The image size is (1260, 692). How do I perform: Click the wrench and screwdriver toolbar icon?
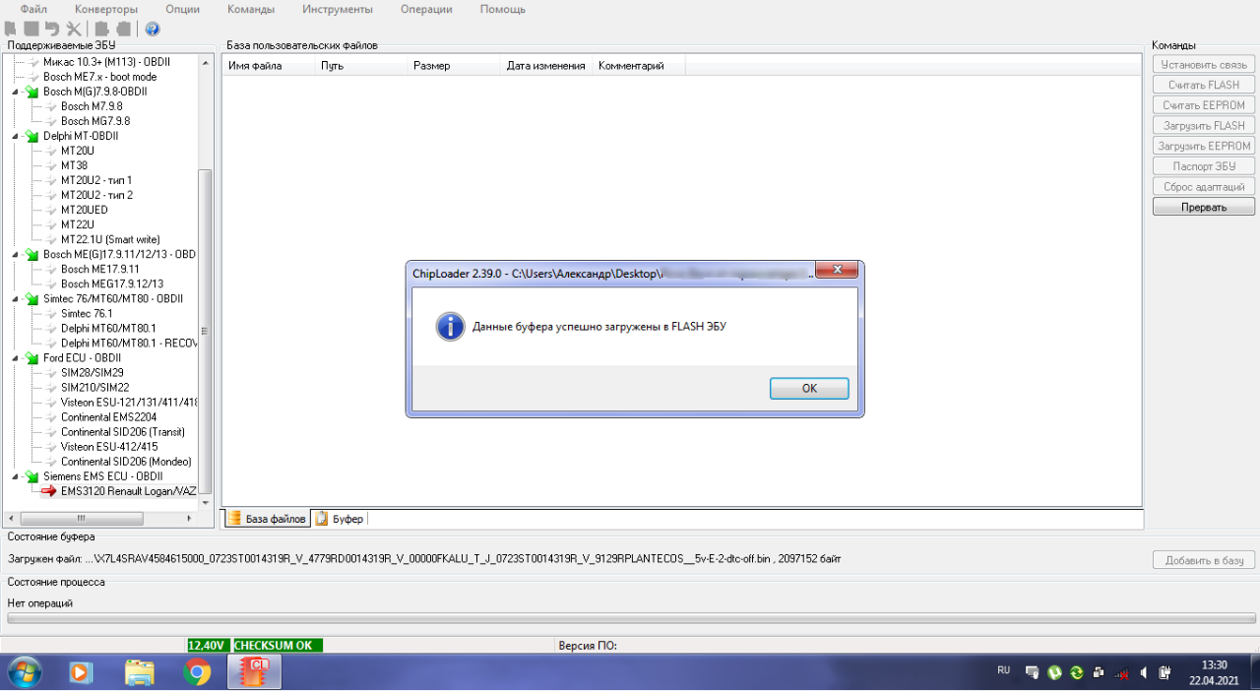[74, 29]
